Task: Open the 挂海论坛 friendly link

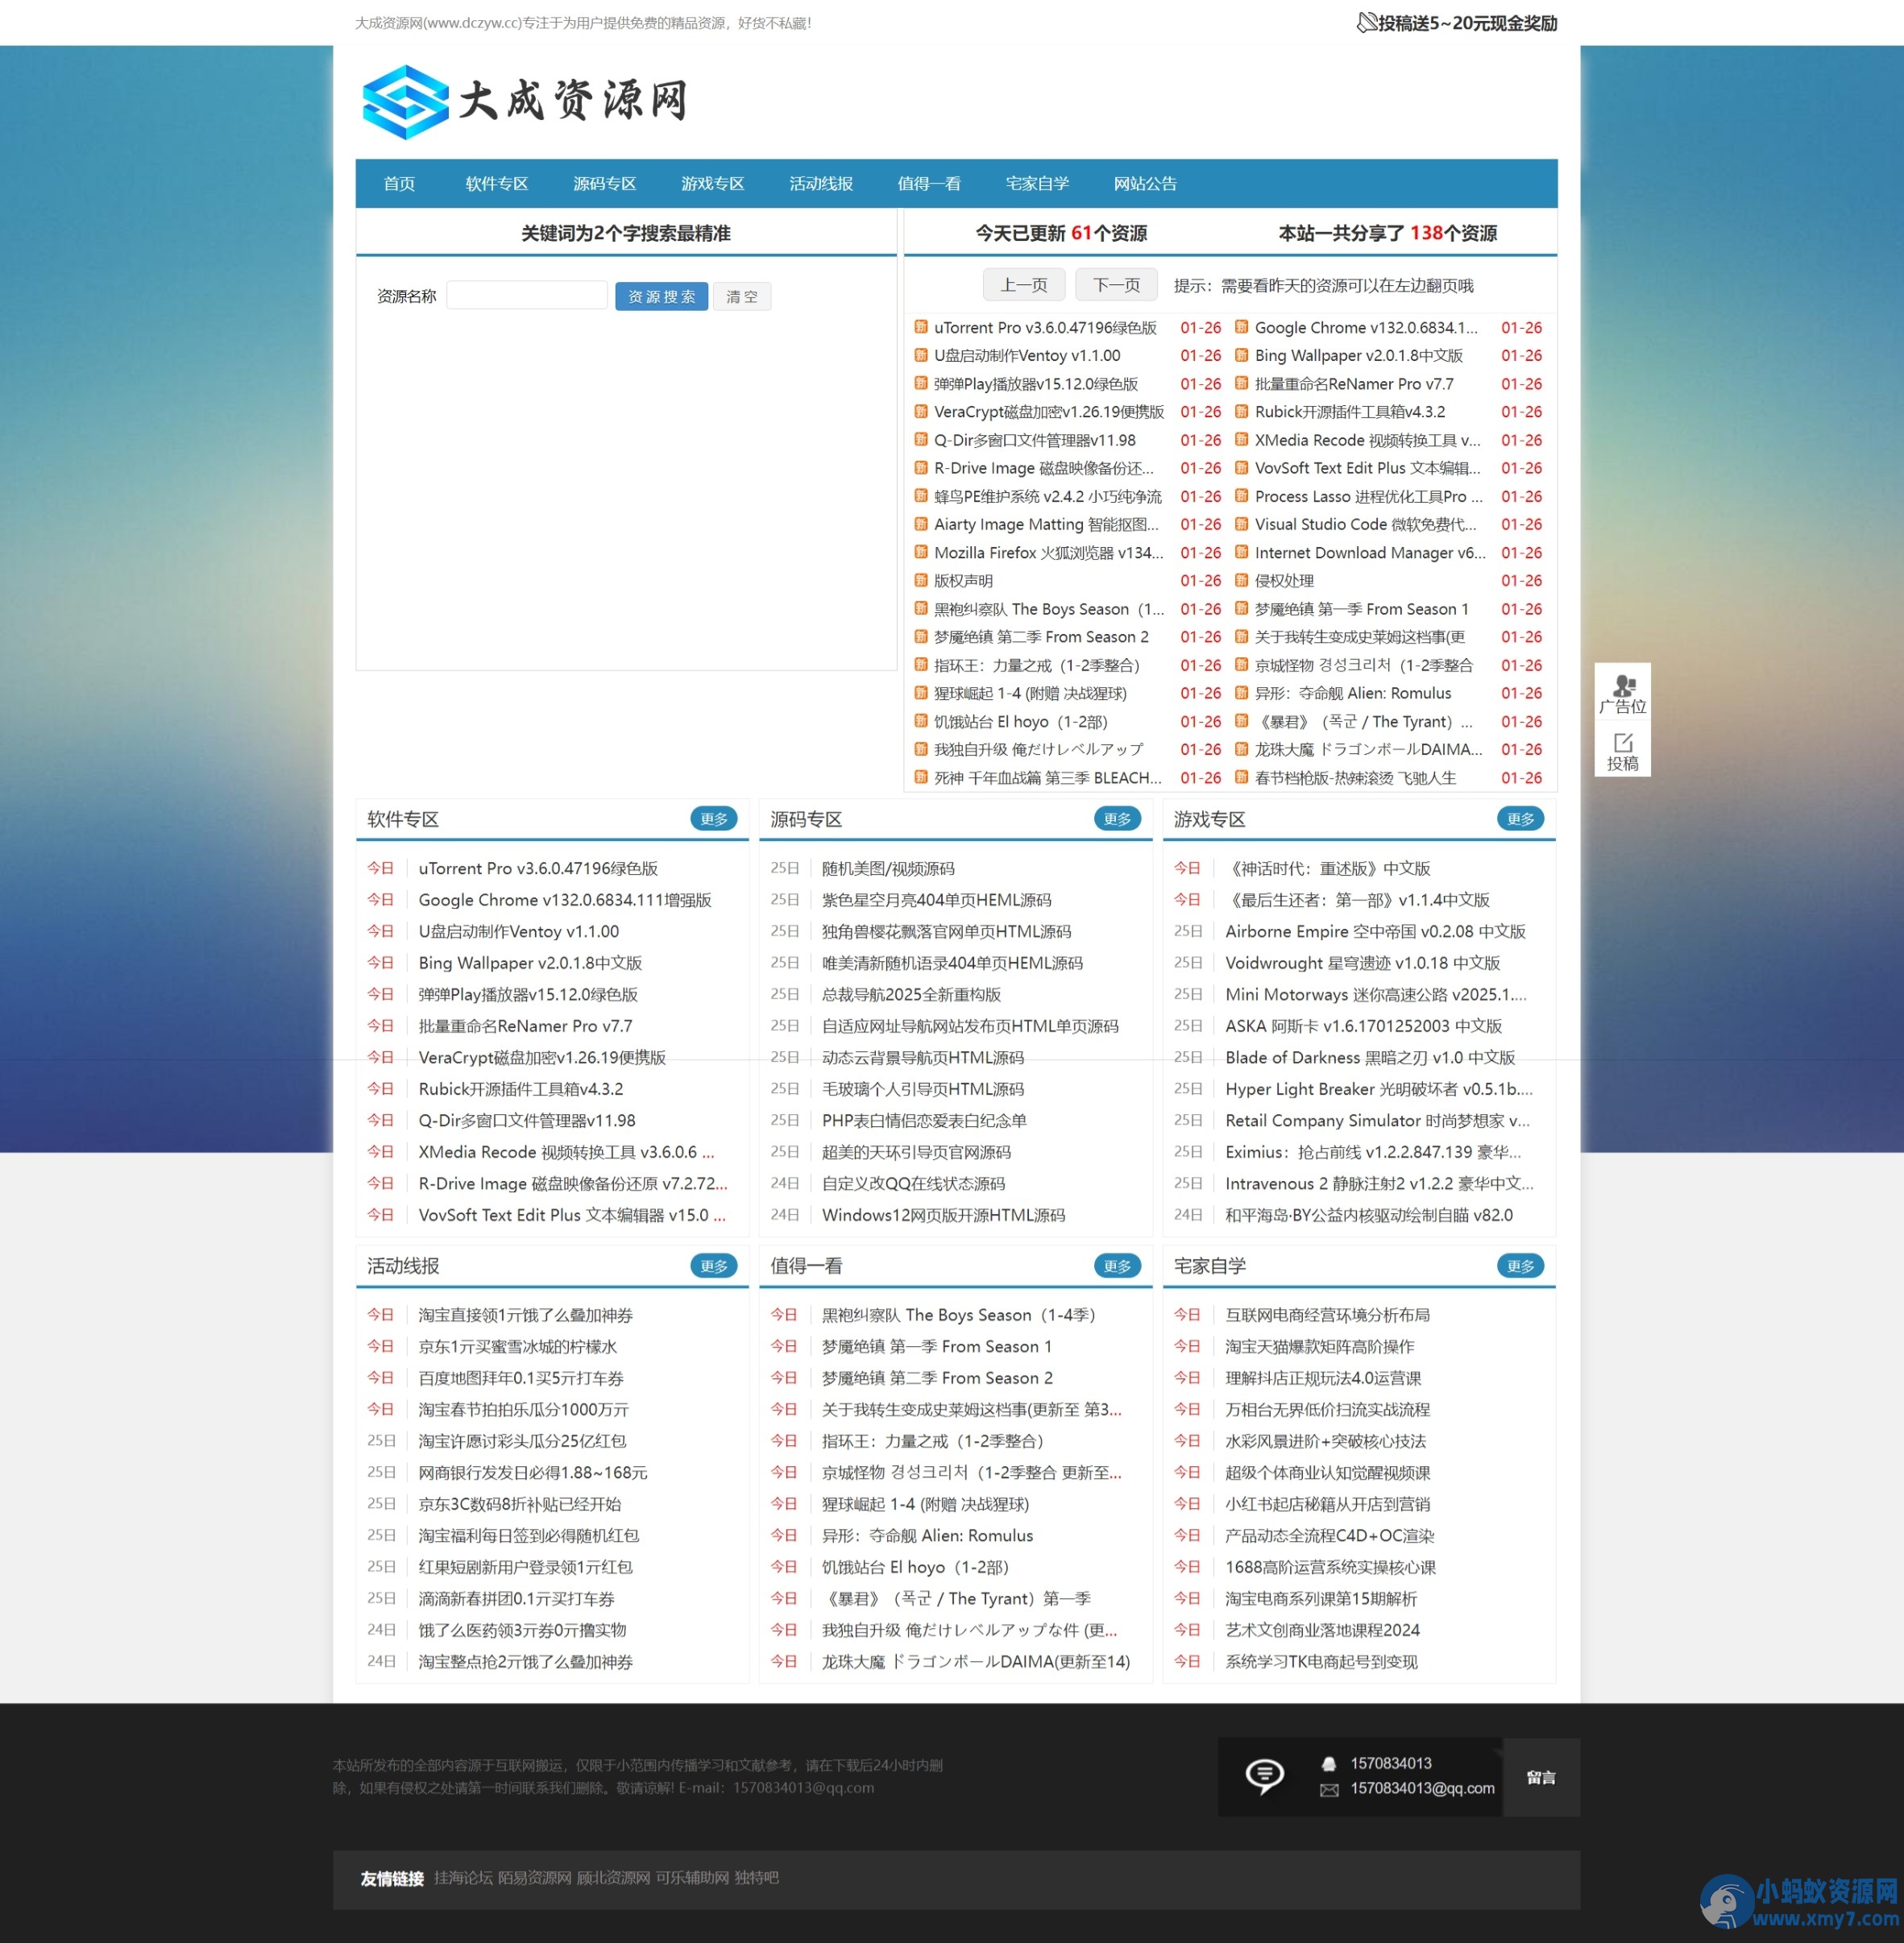Action: coord(463,1877)
